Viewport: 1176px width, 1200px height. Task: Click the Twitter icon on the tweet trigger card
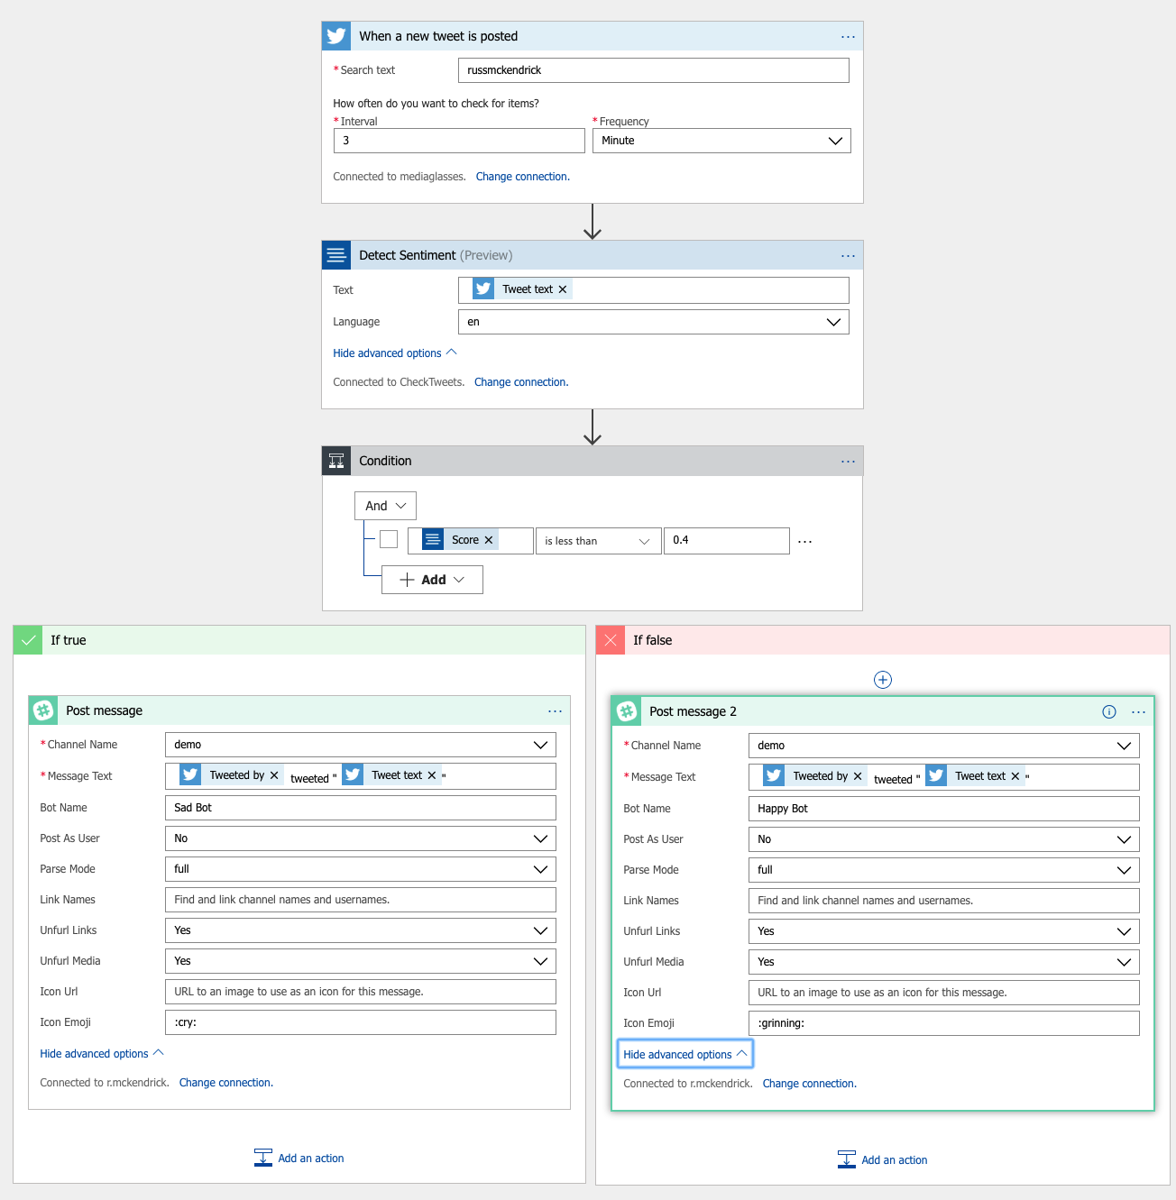pyautogui.click(x=335, y=35)
